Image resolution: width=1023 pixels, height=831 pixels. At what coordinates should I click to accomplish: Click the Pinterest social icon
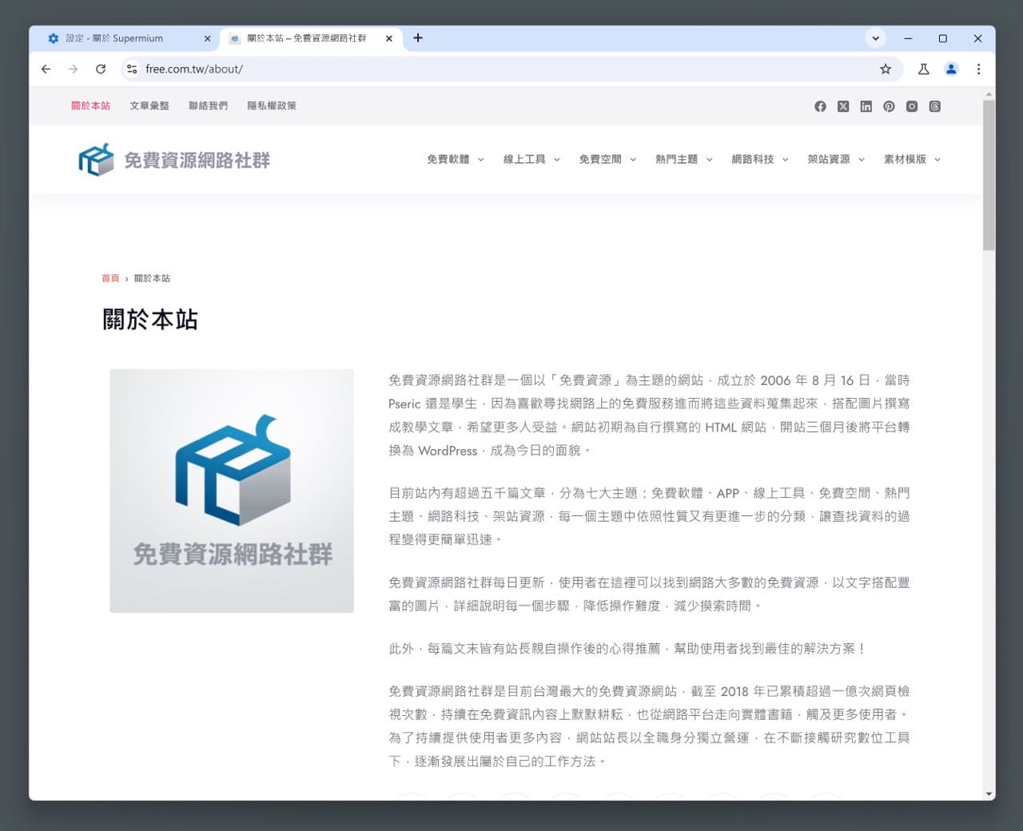click(x=889, y=106)
